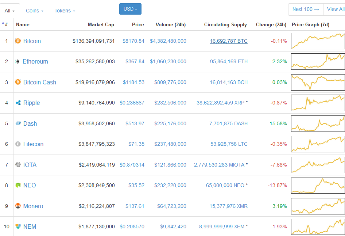Click the NEO coin logo

pos(18,185)
